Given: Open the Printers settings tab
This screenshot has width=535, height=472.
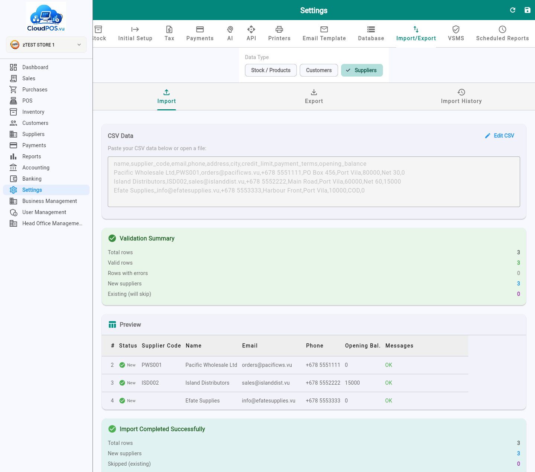Looking at the screenshot, I should [279, 33].
